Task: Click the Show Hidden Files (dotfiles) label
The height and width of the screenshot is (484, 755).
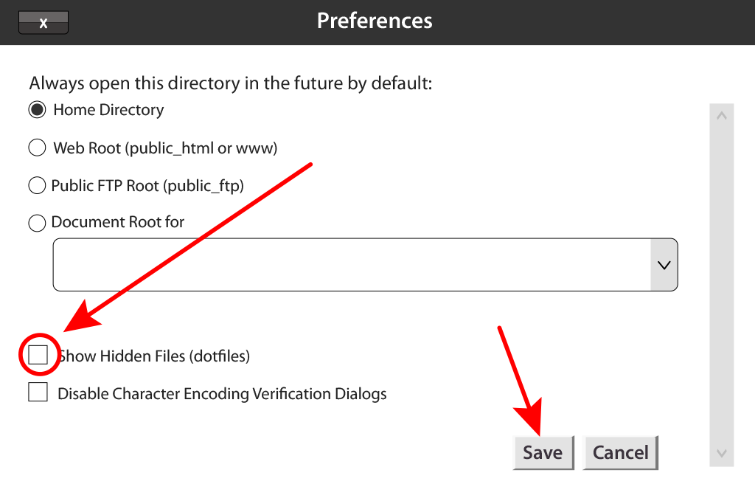Action: (x=156, y=356)
